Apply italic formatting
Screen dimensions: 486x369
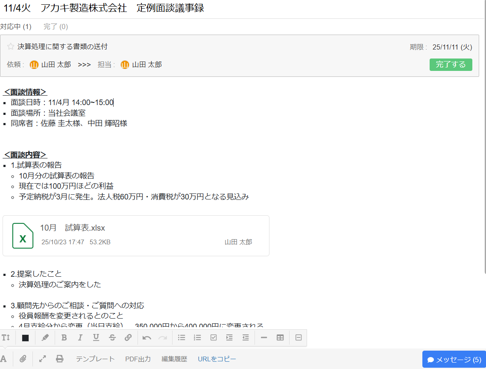[x=80, y=337]
